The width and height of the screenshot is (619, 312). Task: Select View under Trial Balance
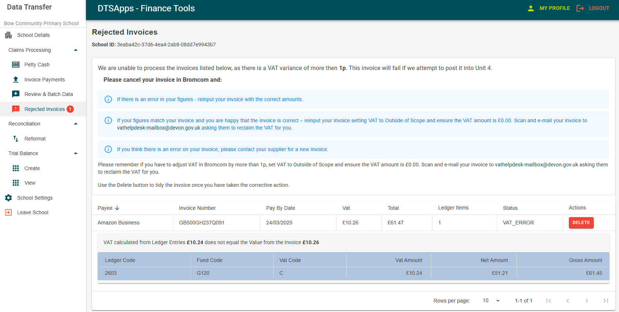click(x=30, y=183)
